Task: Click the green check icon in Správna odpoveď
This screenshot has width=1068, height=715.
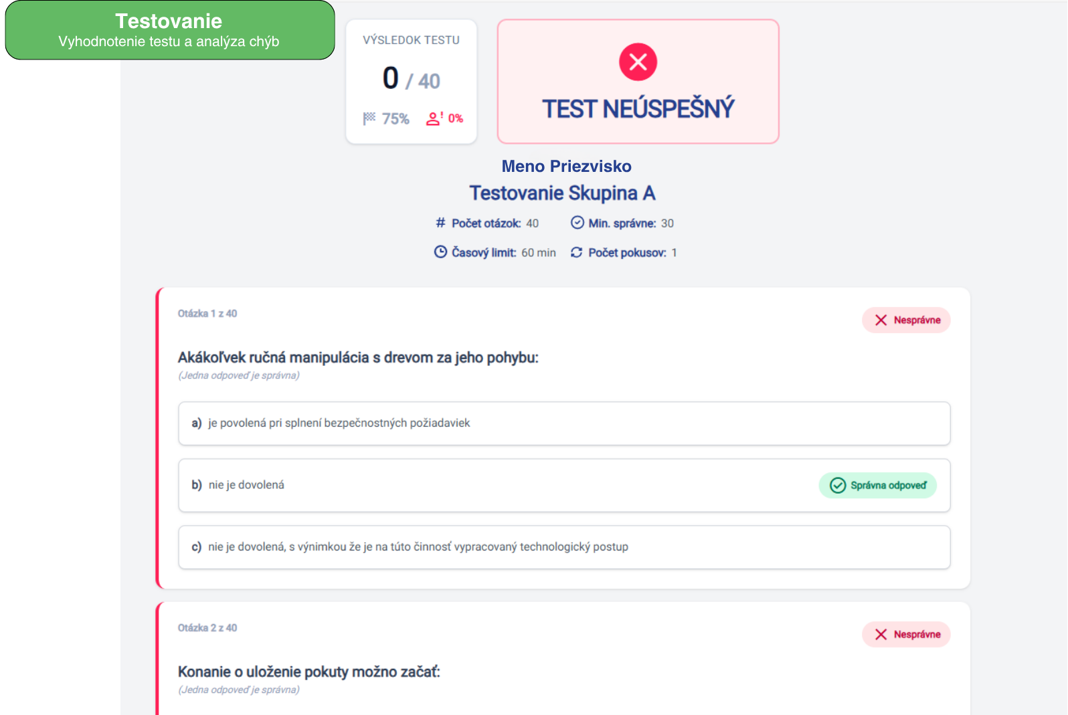Action: (837, 485)
